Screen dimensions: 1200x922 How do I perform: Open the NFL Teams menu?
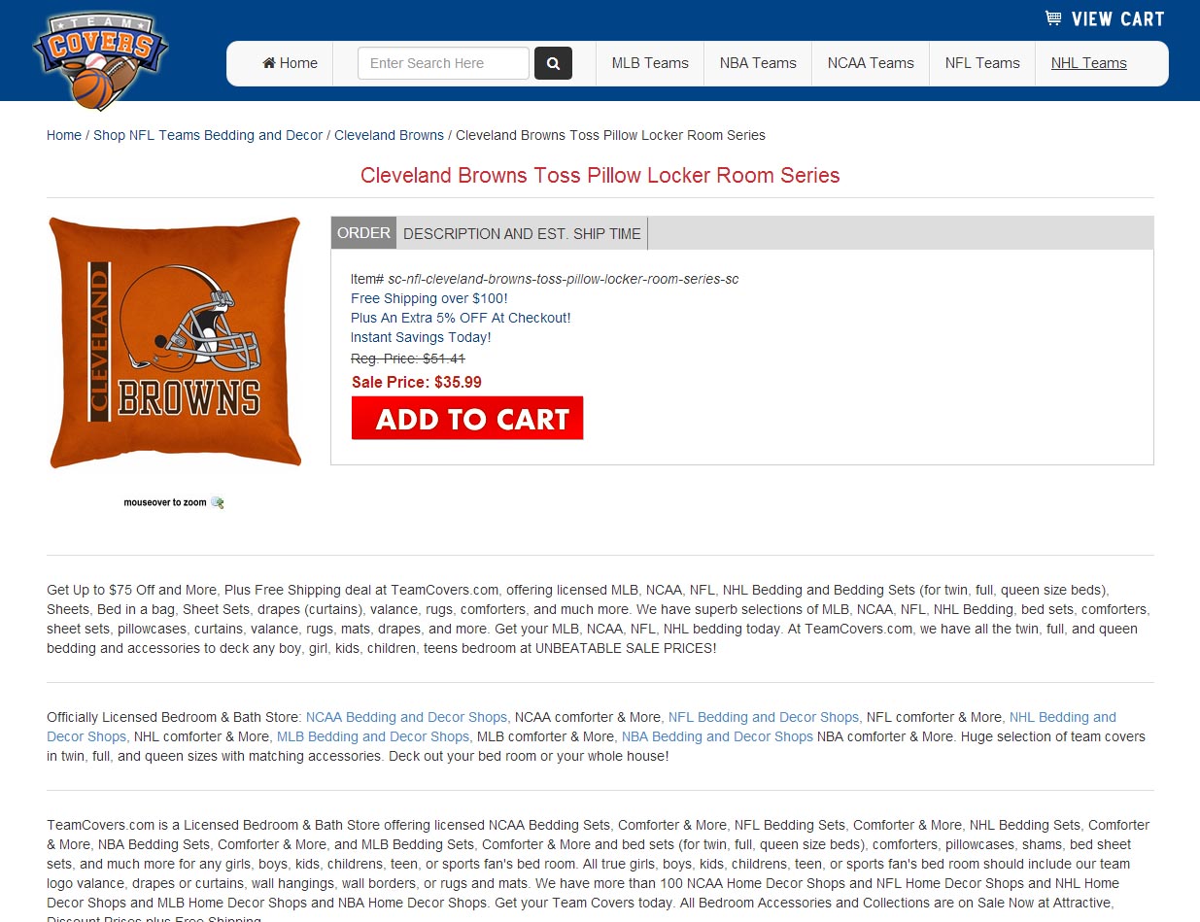pos(982,63)
